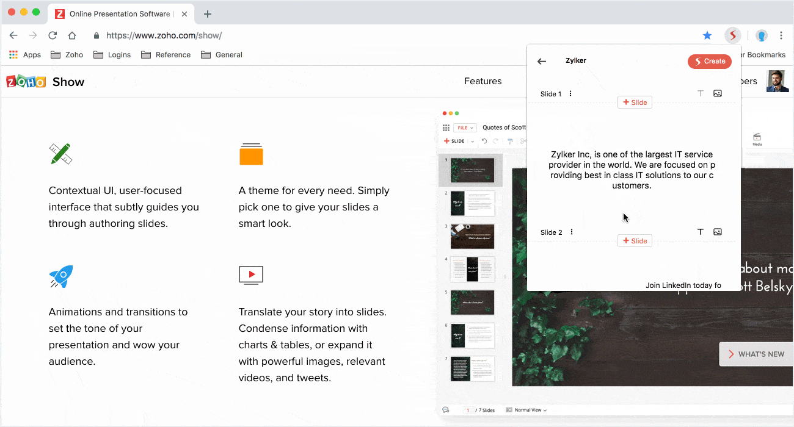Open the apps grid in Show editor

tap(446, 127)
